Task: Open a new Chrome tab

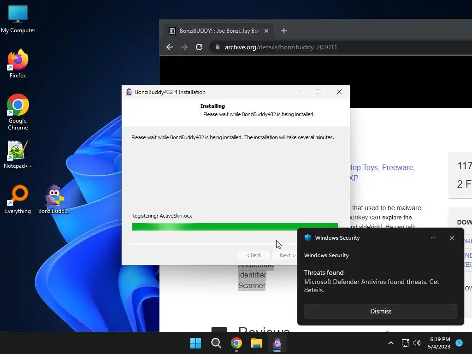Action: pyautogui.click(x=284, y=31)
